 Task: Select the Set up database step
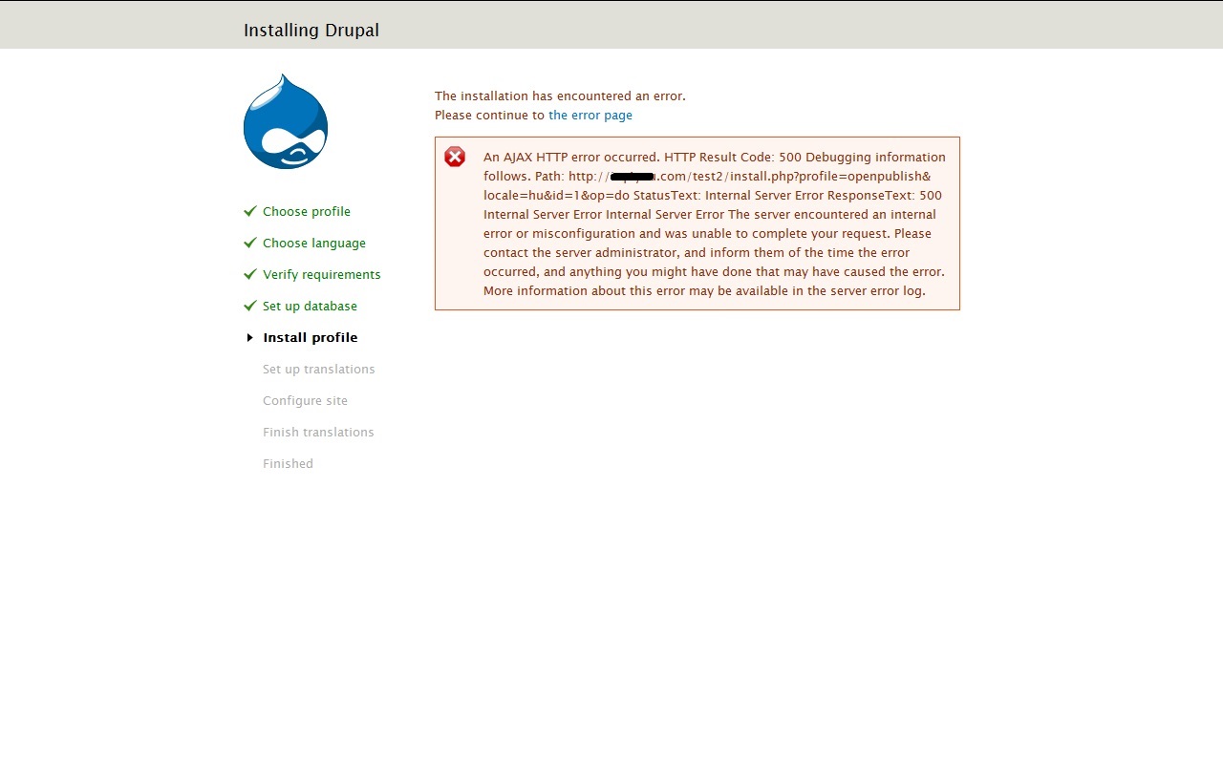tap(310, 307)
